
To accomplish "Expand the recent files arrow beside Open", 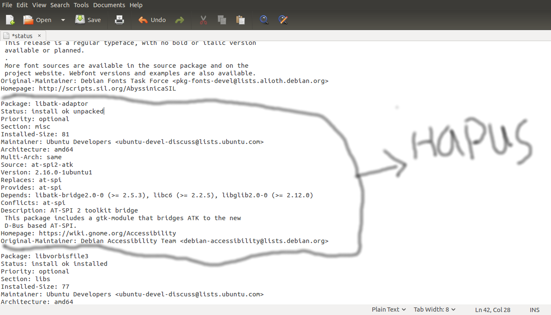I will (x=63, y=20).
